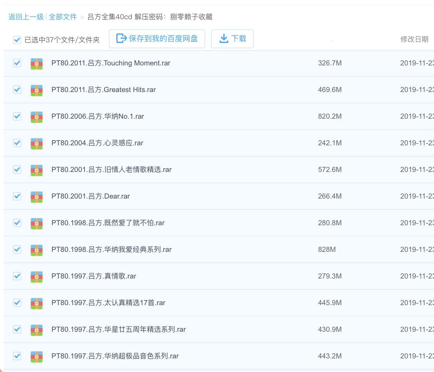Go back via 返回上一级 link
This screenshot has width=434, height=372.
[26, 17]
